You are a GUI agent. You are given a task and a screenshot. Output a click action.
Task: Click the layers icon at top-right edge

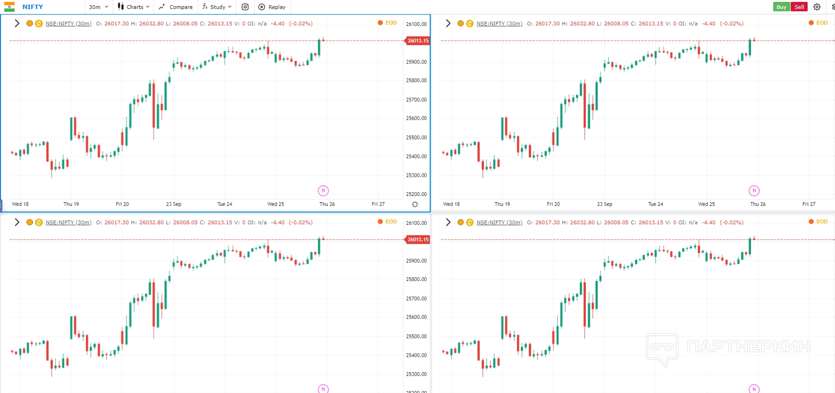click(833, 7)
